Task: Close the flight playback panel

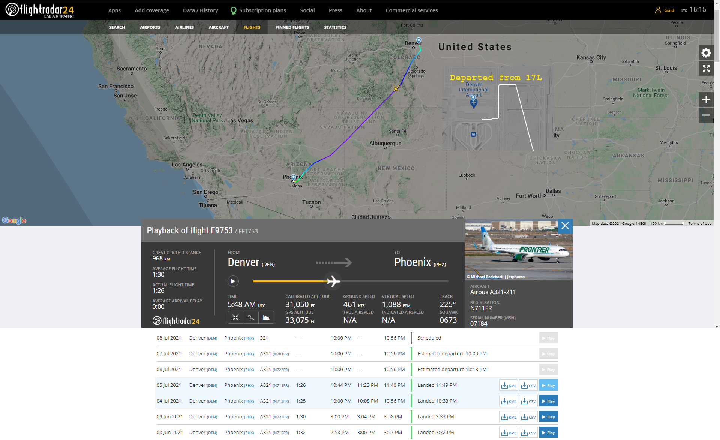Action: (x=565, y=226)
